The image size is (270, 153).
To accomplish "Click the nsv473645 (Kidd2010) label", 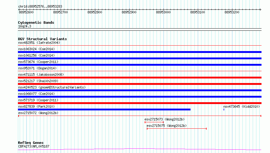I will (x=241, y=106).
